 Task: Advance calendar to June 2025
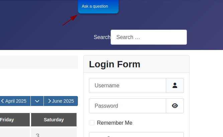[61, 101]
